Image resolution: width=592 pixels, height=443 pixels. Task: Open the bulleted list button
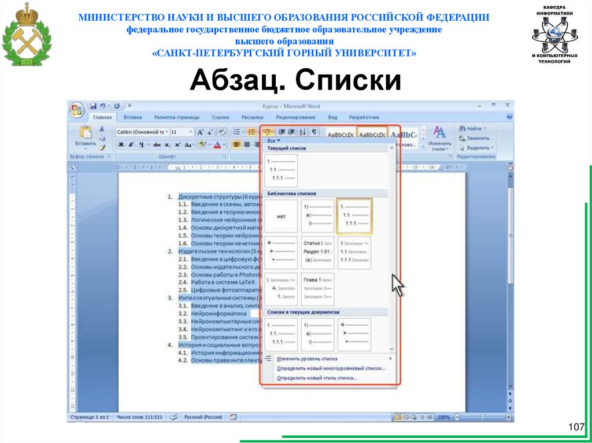click(236, 132)
